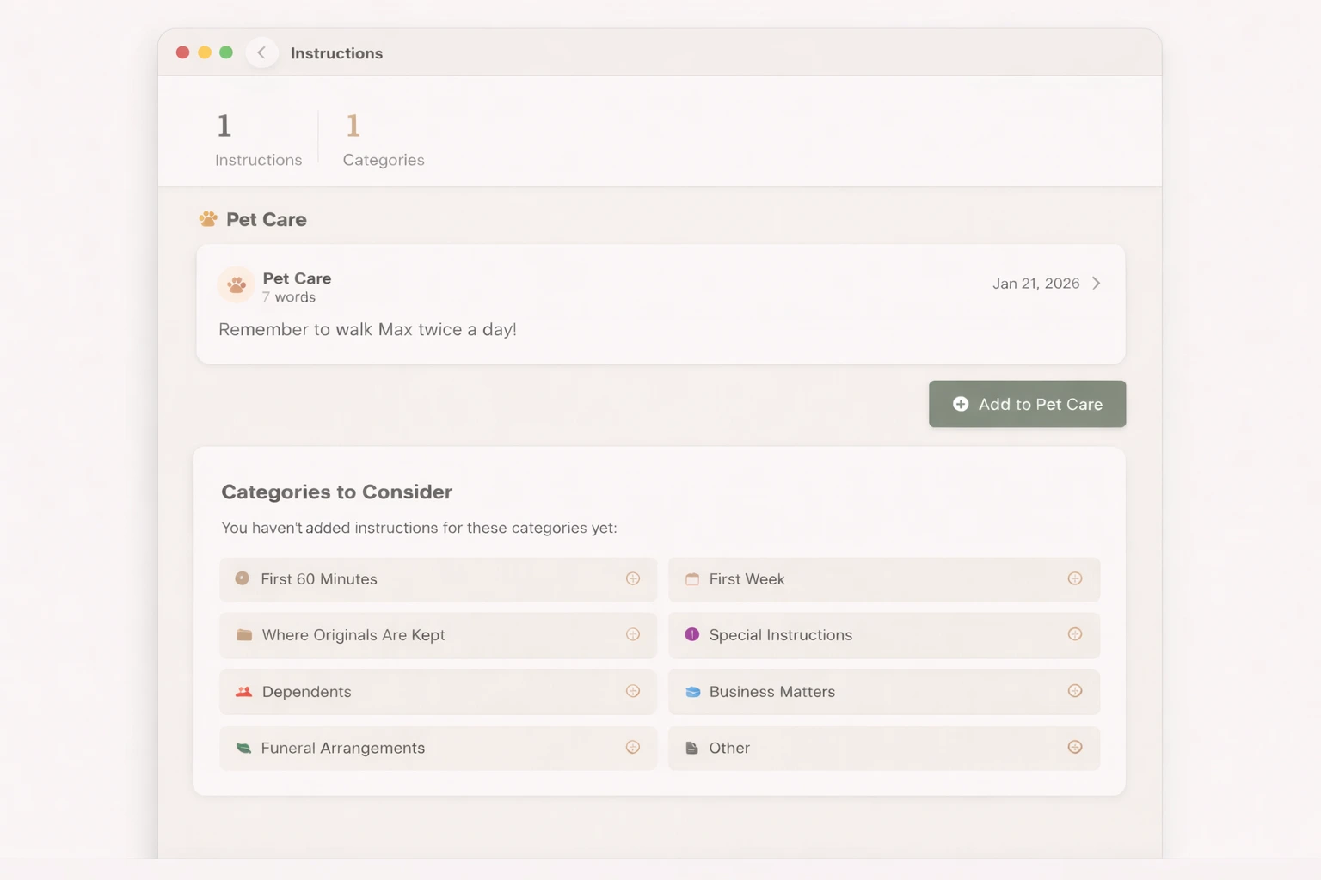Click the round paw avatar in Pet Care card
Screen dimensions: 1321x880
click(236, 285)
